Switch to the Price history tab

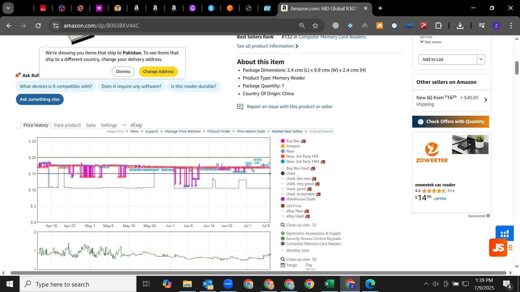[x=36, y=125]
